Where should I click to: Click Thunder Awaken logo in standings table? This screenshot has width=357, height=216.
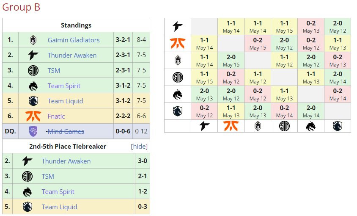click(33, 55)
